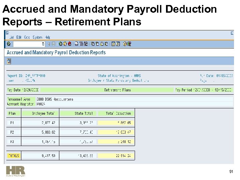This screenshot has height=180, width=240.
Task: Select the P3 plan cell
Action: 14,142
